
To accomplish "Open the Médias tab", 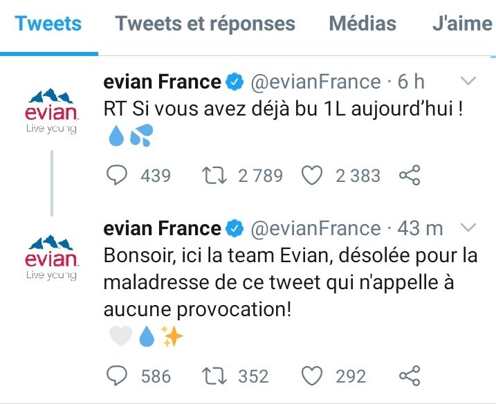I will pyautogui.click(x=362, y=24).
